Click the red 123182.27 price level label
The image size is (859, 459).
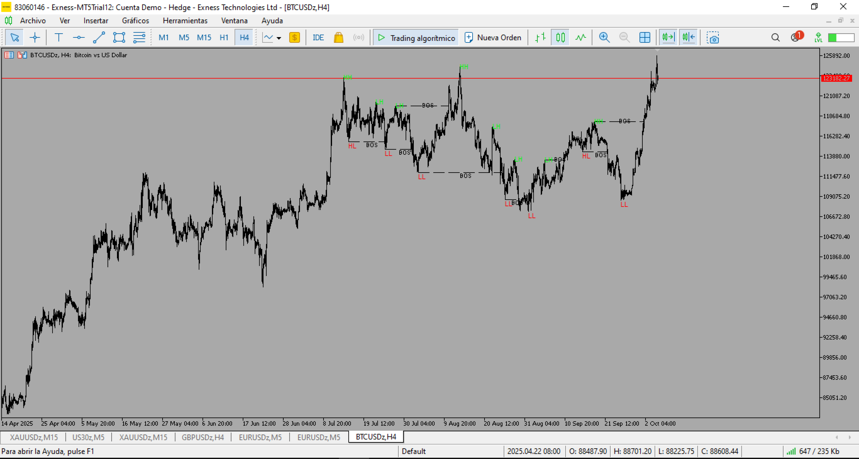pyautogui.click(x=836, y=78)
